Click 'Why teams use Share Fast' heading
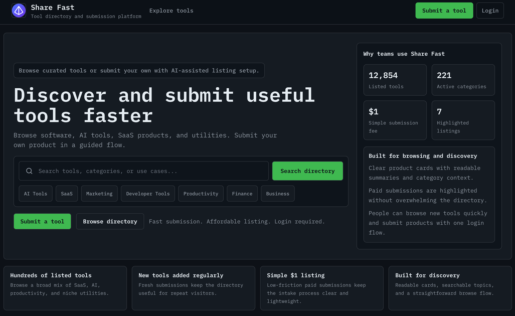 click(x=404, y=54)
